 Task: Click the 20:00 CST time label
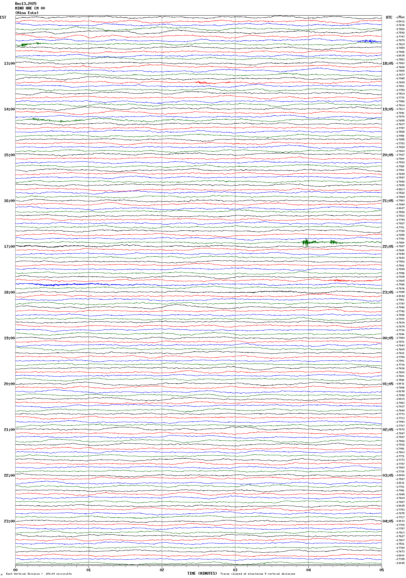pyautogui.click(x=9, y=384)
